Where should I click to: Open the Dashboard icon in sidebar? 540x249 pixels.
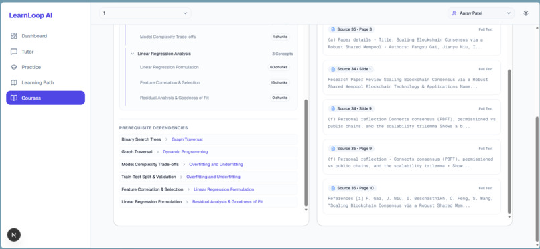(x=14, y=36)
